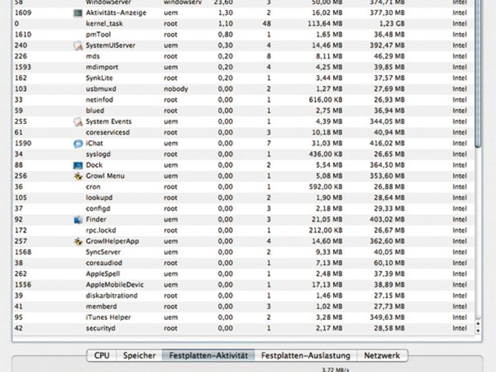Select the syslogd process
The width and height of the screenshot is (496, 372).
pyautogui.click(x=243, y=154)
